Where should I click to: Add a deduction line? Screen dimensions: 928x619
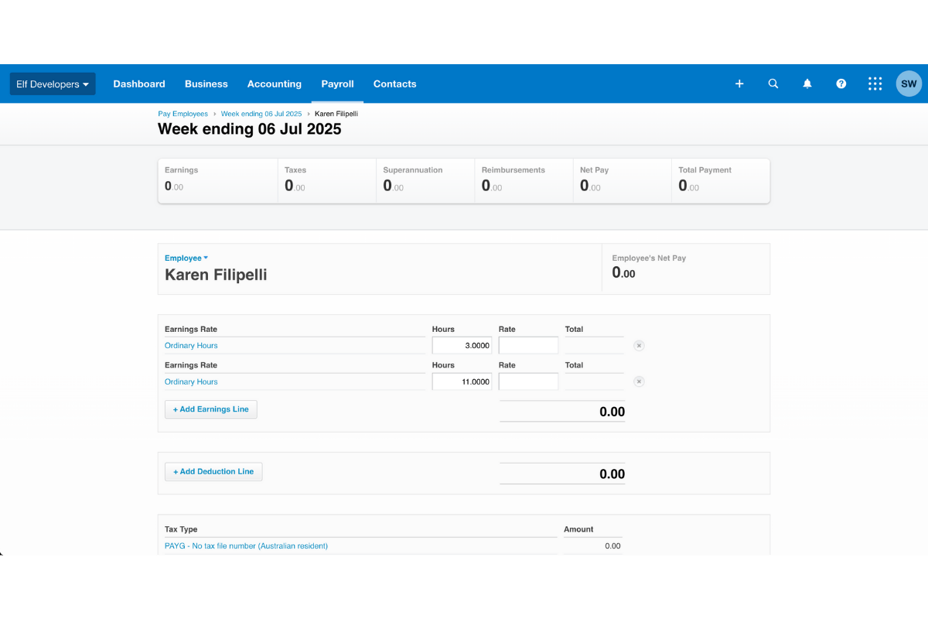(213, 470)
